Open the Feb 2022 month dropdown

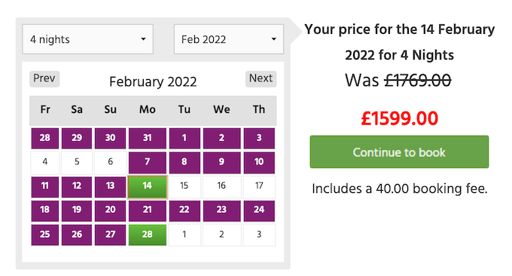pyautogui.click(x=229, y=39)
